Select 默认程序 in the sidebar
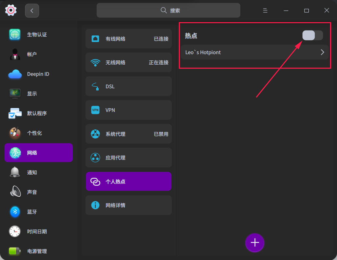The image size is (337, 260). pos(37,113)
